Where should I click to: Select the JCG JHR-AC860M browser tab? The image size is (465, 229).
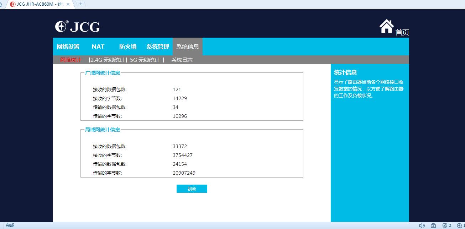39,4
